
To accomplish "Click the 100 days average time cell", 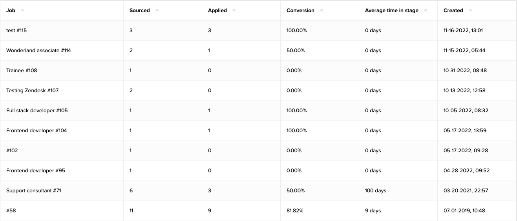I will tap(375, 191).
